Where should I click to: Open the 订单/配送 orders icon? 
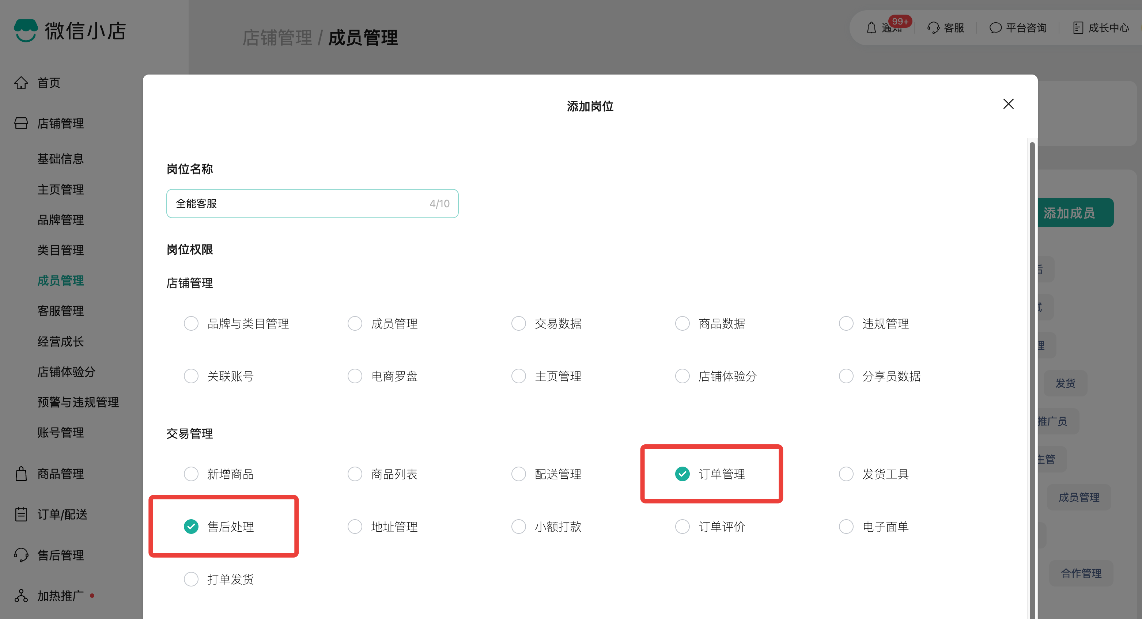click(x=21, y=514)
